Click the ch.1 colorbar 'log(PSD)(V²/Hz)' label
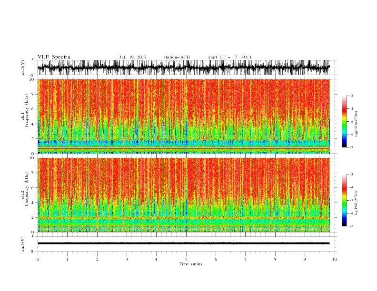 (x=356, y=124)
